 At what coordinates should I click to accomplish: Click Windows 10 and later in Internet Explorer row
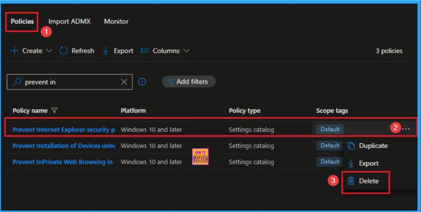coord(151,130)
